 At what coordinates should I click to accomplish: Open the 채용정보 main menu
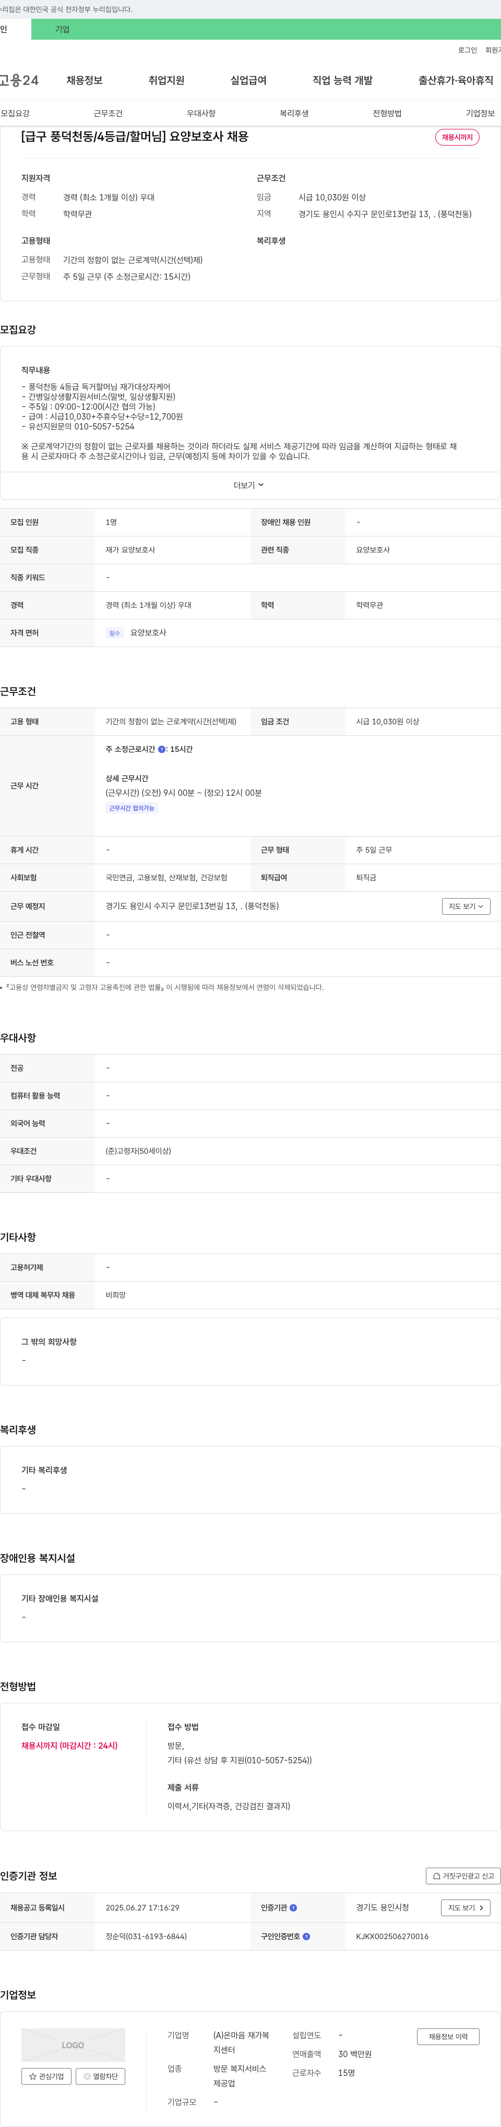click(x=84, y=80)
